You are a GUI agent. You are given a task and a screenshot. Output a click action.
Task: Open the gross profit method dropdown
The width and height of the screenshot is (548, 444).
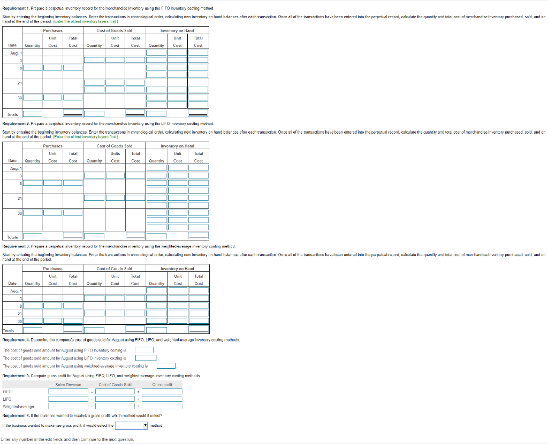tap(132, 425)
